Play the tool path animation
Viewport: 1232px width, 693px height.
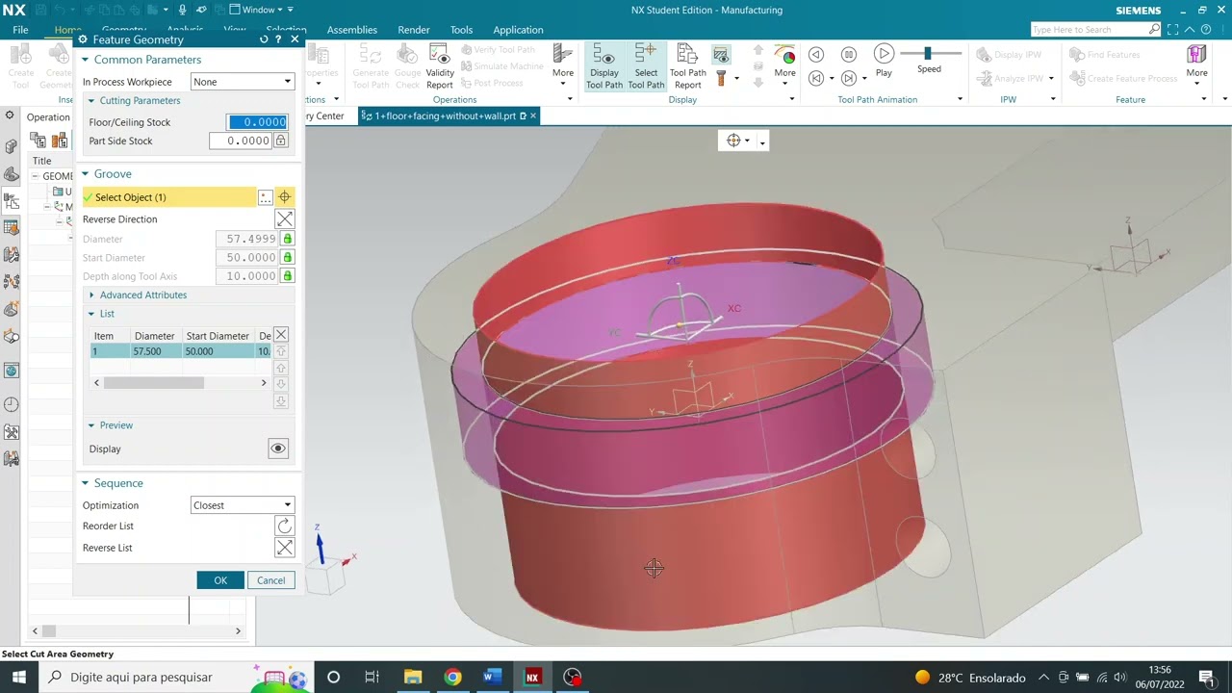(x=884, y=60)
